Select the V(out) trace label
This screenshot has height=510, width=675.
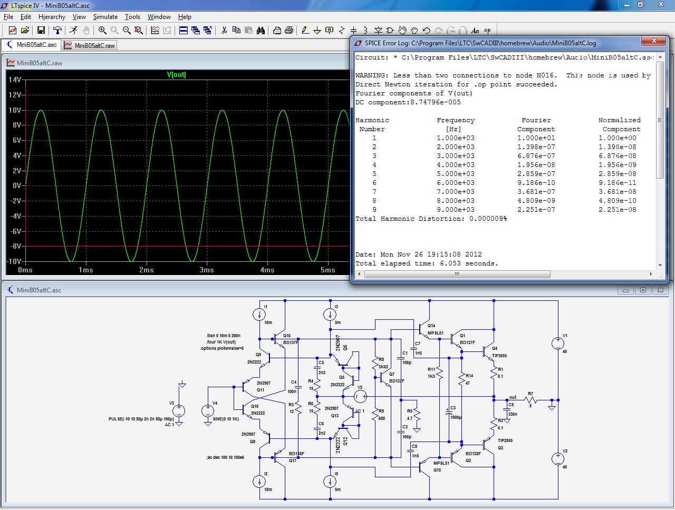point(176,75)
